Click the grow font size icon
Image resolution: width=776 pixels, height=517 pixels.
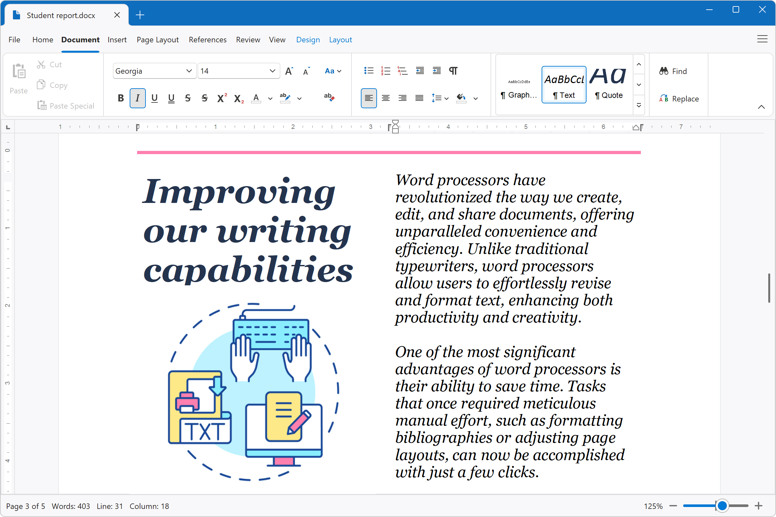(289, 71)
